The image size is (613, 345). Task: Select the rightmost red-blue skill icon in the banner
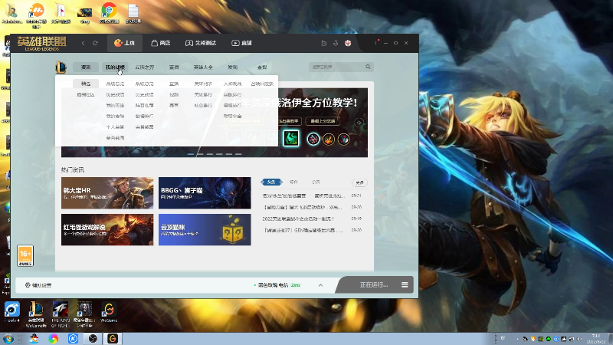tap(343, 139)
